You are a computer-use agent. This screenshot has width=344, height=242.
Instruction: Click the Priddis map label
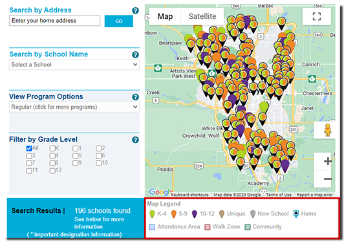coord(165,170)
